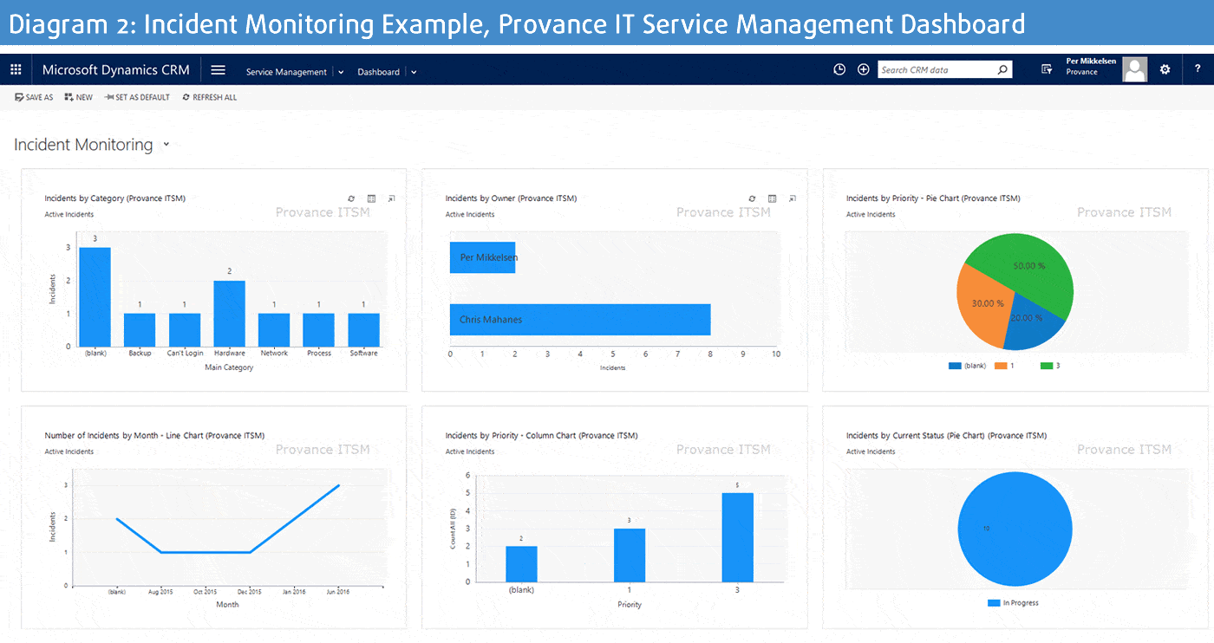Open recently viewed items clock icon
This screenshot has width=1214, height=643.
pyautogui.click(x=839, y=70)
